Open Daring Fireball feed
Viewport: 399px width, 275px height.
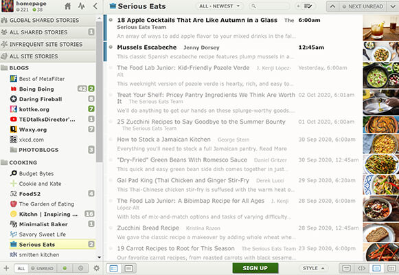52,99
